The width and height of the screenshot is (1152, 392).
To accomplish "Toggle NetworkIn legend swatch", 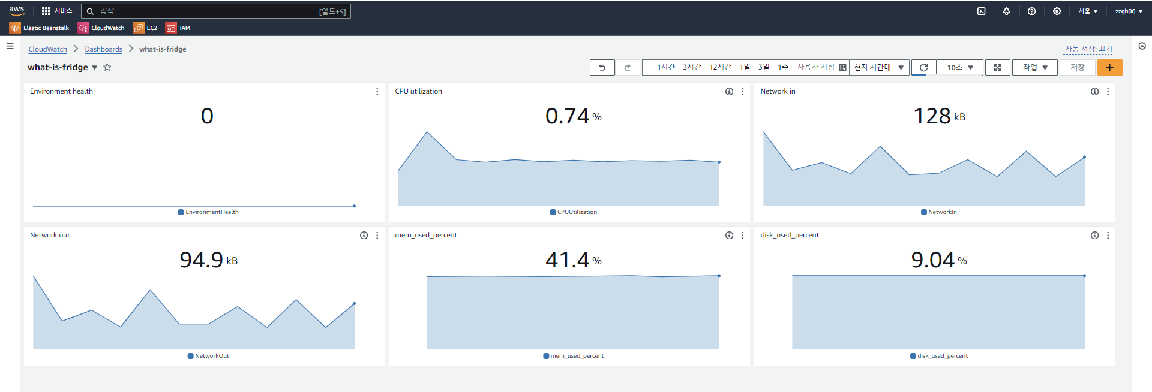I will 924,212.
